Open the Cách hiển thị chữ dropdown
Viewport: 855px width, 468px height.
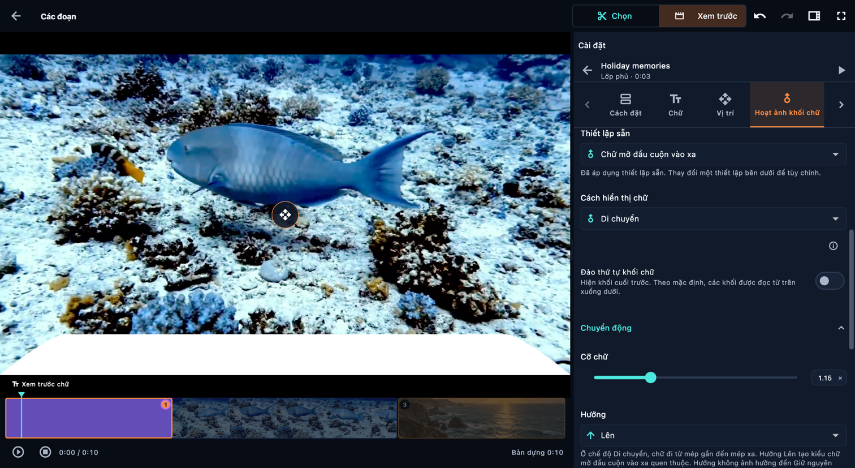(713, 219)
